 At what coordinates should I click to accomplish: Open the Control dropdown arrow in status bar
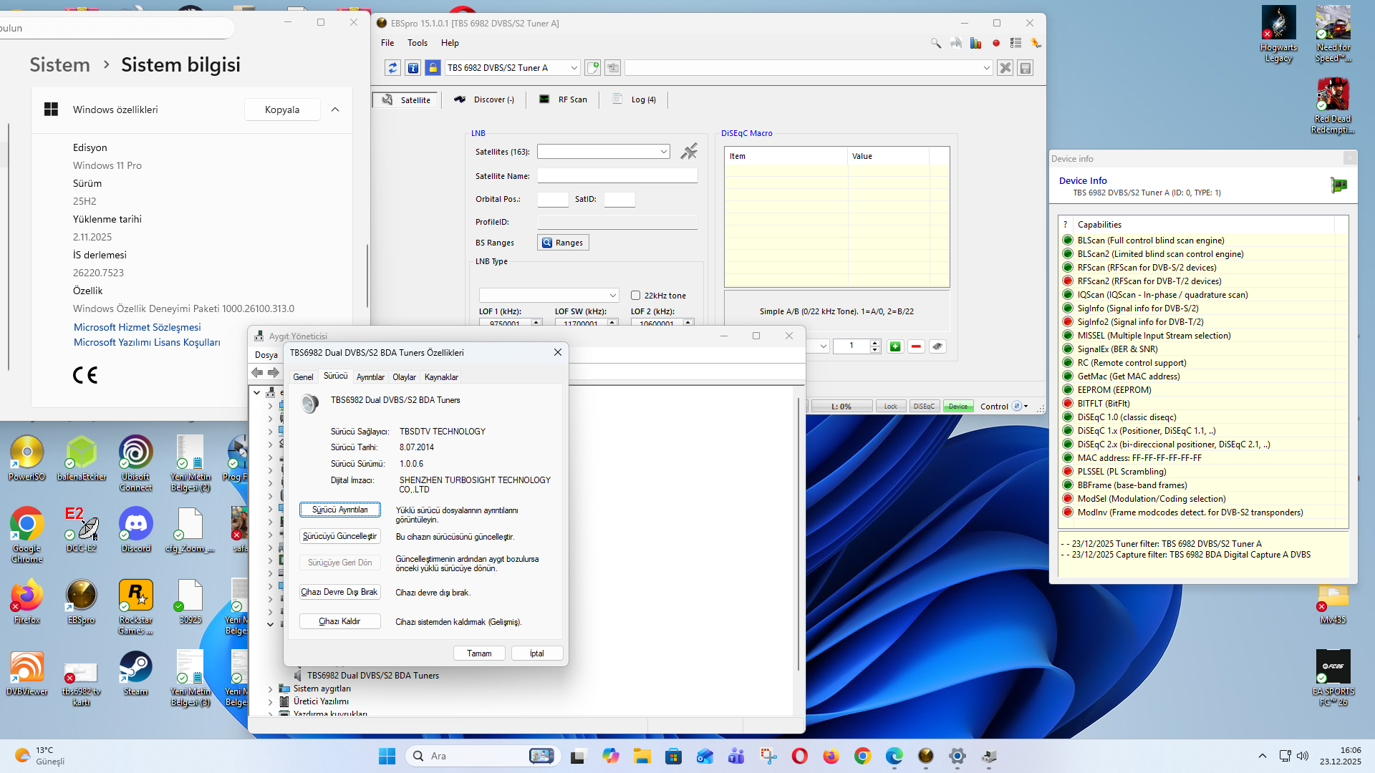1026,407
